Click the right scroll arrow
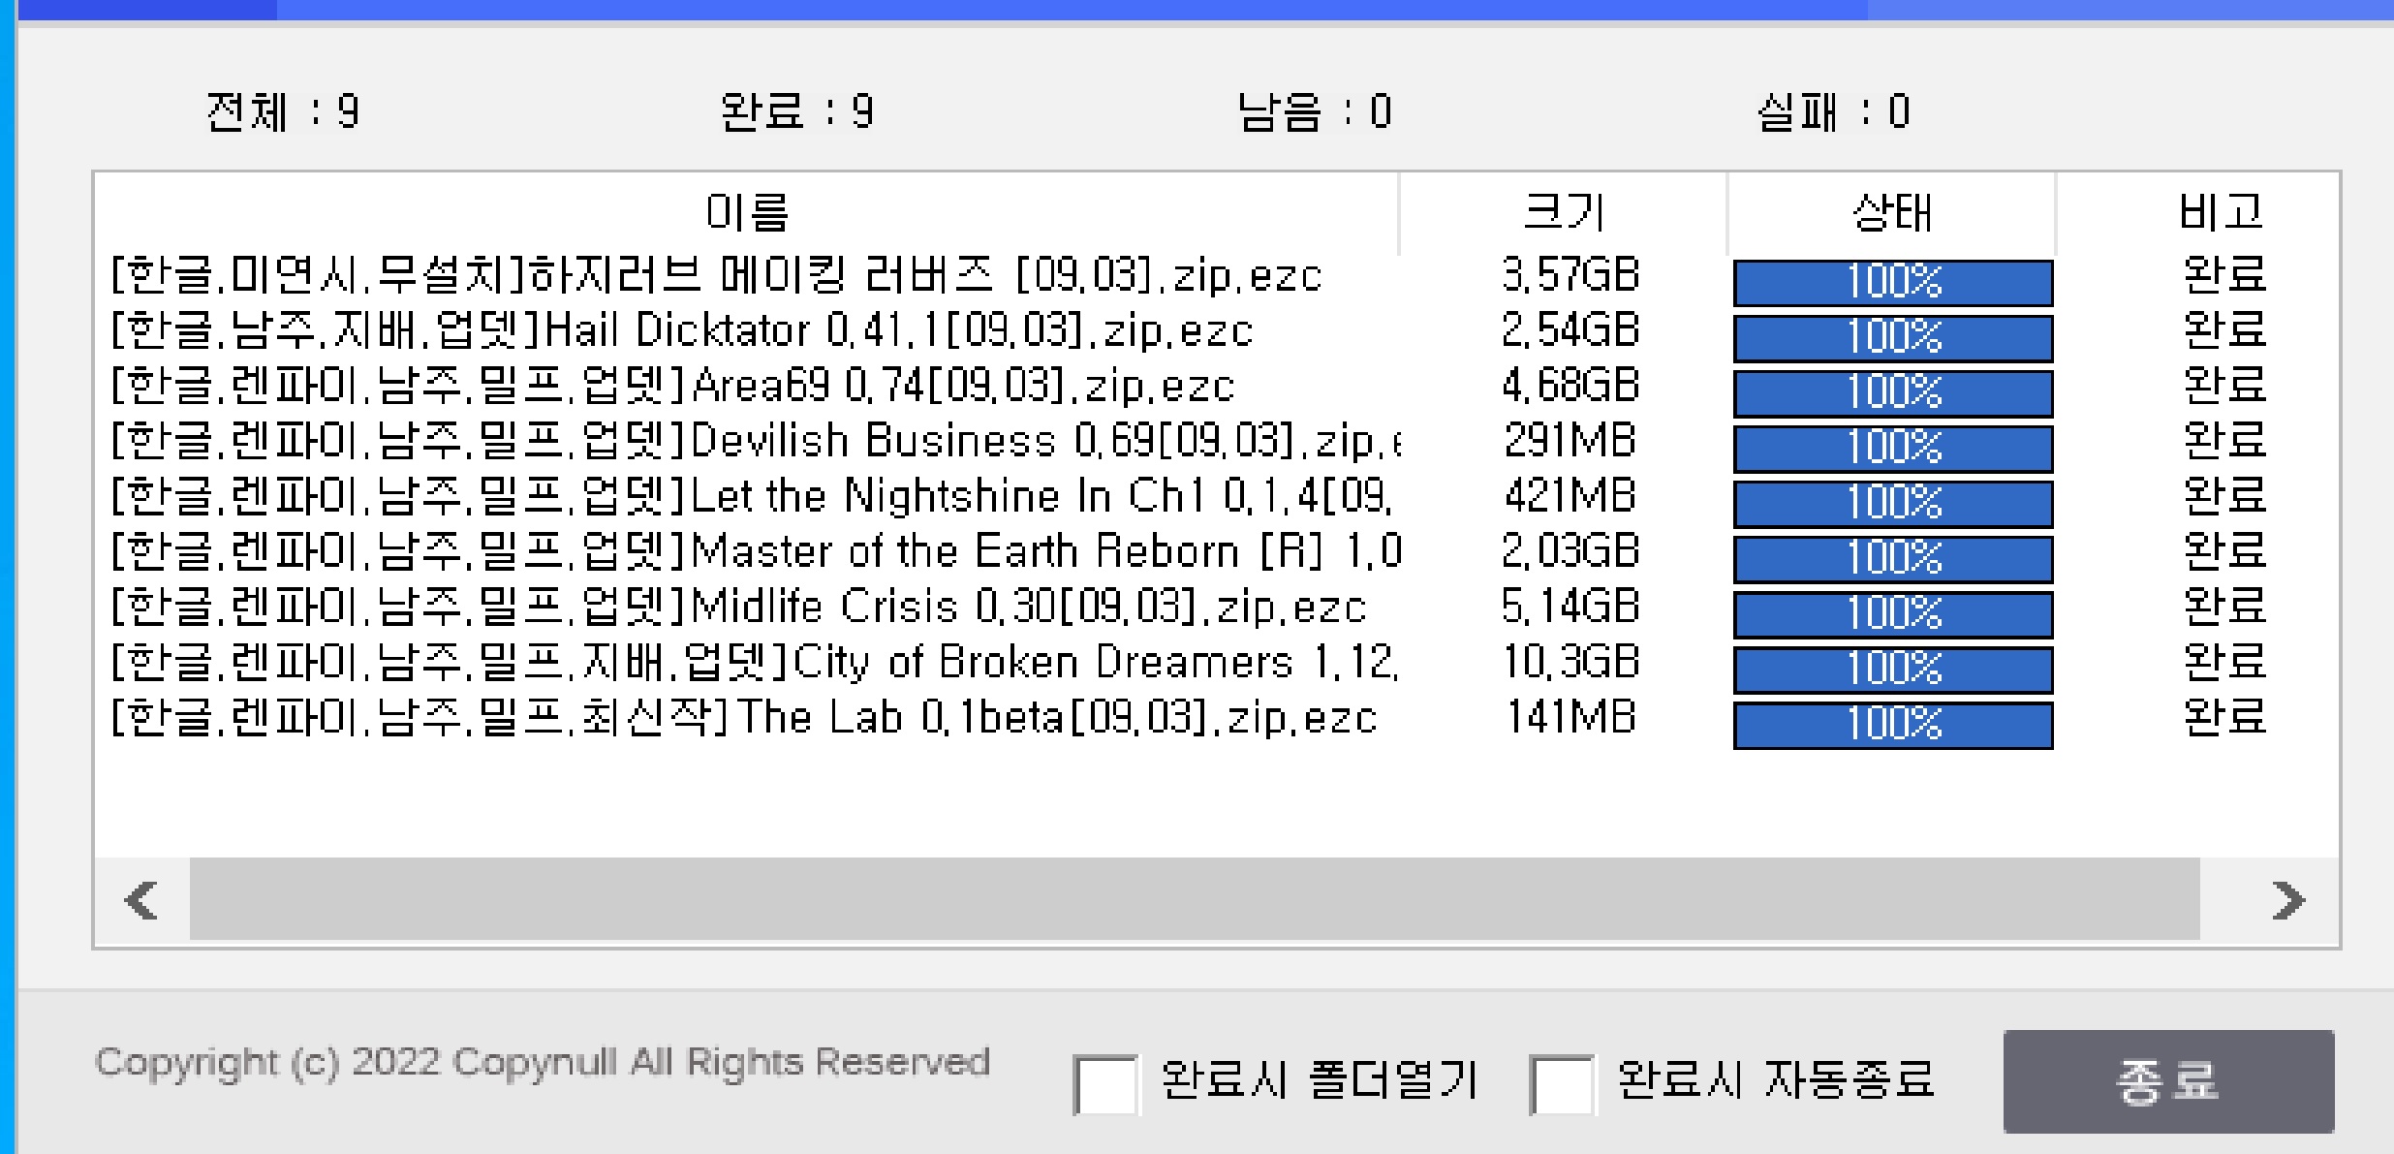This screenshot has height=1154, width=2394. [2287, 900]
